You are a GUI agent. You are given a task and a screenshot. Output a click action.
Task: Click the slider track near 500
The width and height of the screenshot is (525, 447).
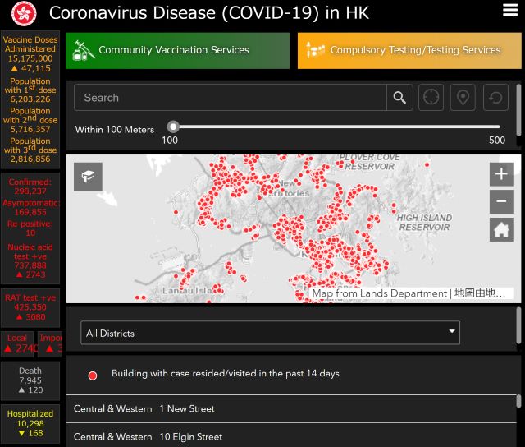point(495,127)
